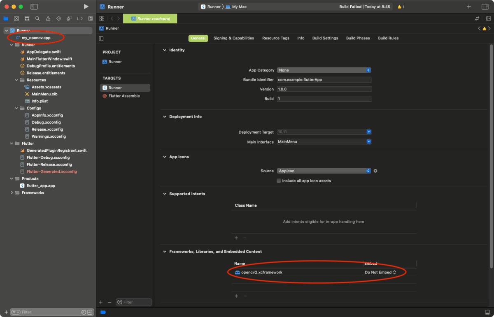Run the project with the play button
Viewport: 494px width, 317px height.
86,7
